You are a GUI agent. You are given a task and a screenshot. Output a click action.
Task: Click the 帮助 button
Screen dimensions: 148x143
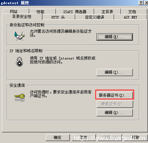(x=136, y=138)
